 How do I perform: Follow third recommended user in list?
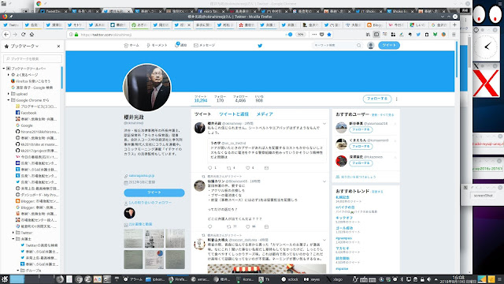coord(361,163)
